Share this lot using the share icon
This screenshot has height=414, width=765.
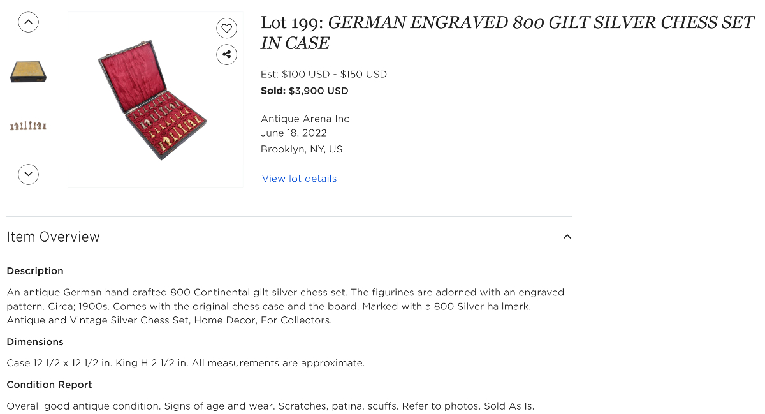[226, 54]
